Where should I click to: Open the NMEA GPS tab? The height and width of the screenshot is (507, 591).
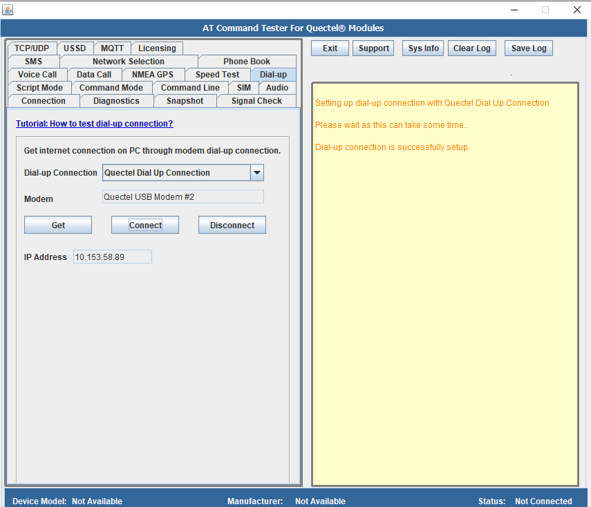(x=153, y=75)
